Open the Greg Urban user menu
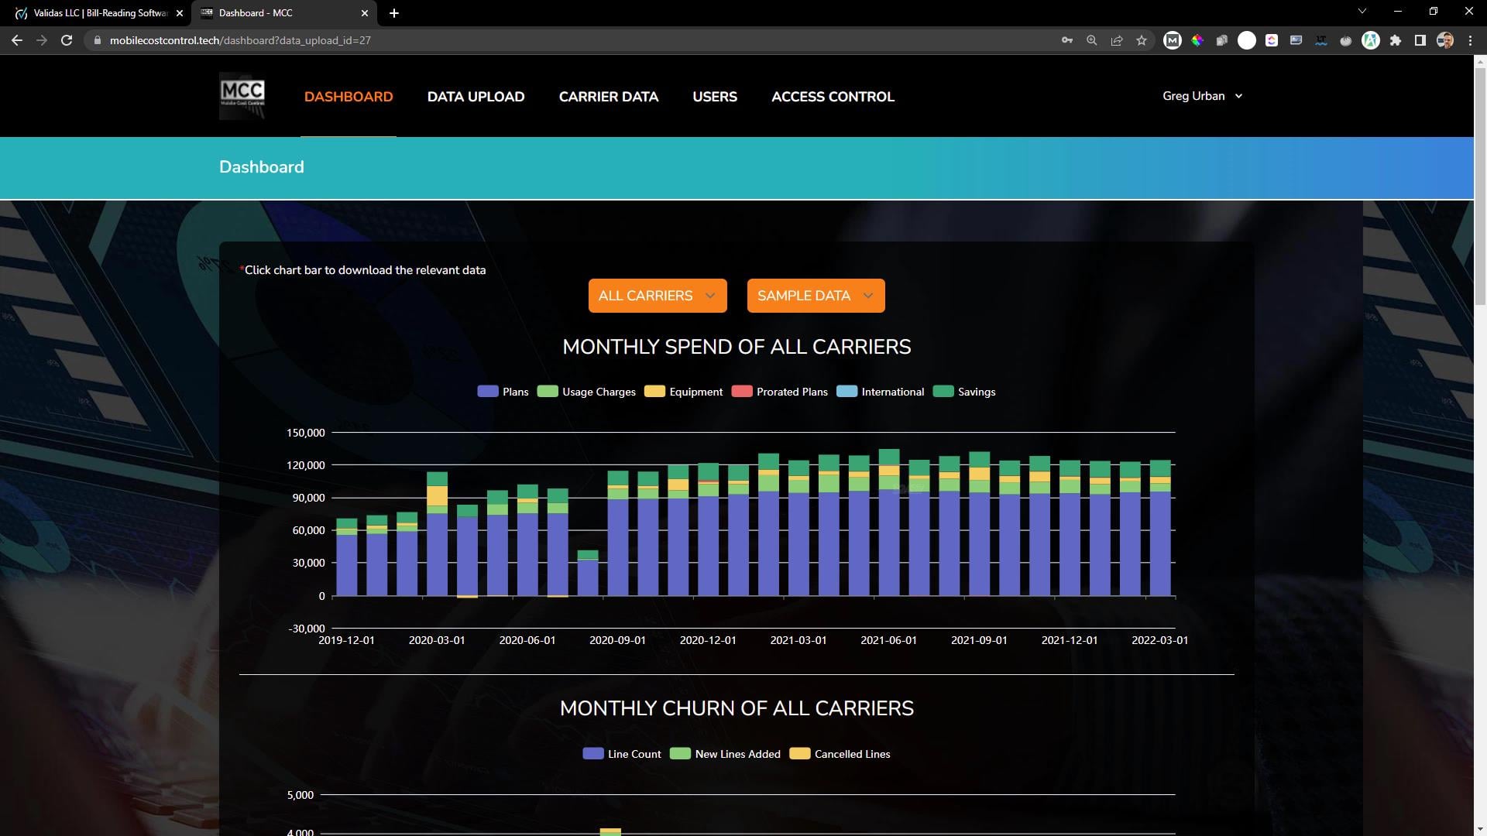Screen dimensions: 1487x836 point(1202,96)
